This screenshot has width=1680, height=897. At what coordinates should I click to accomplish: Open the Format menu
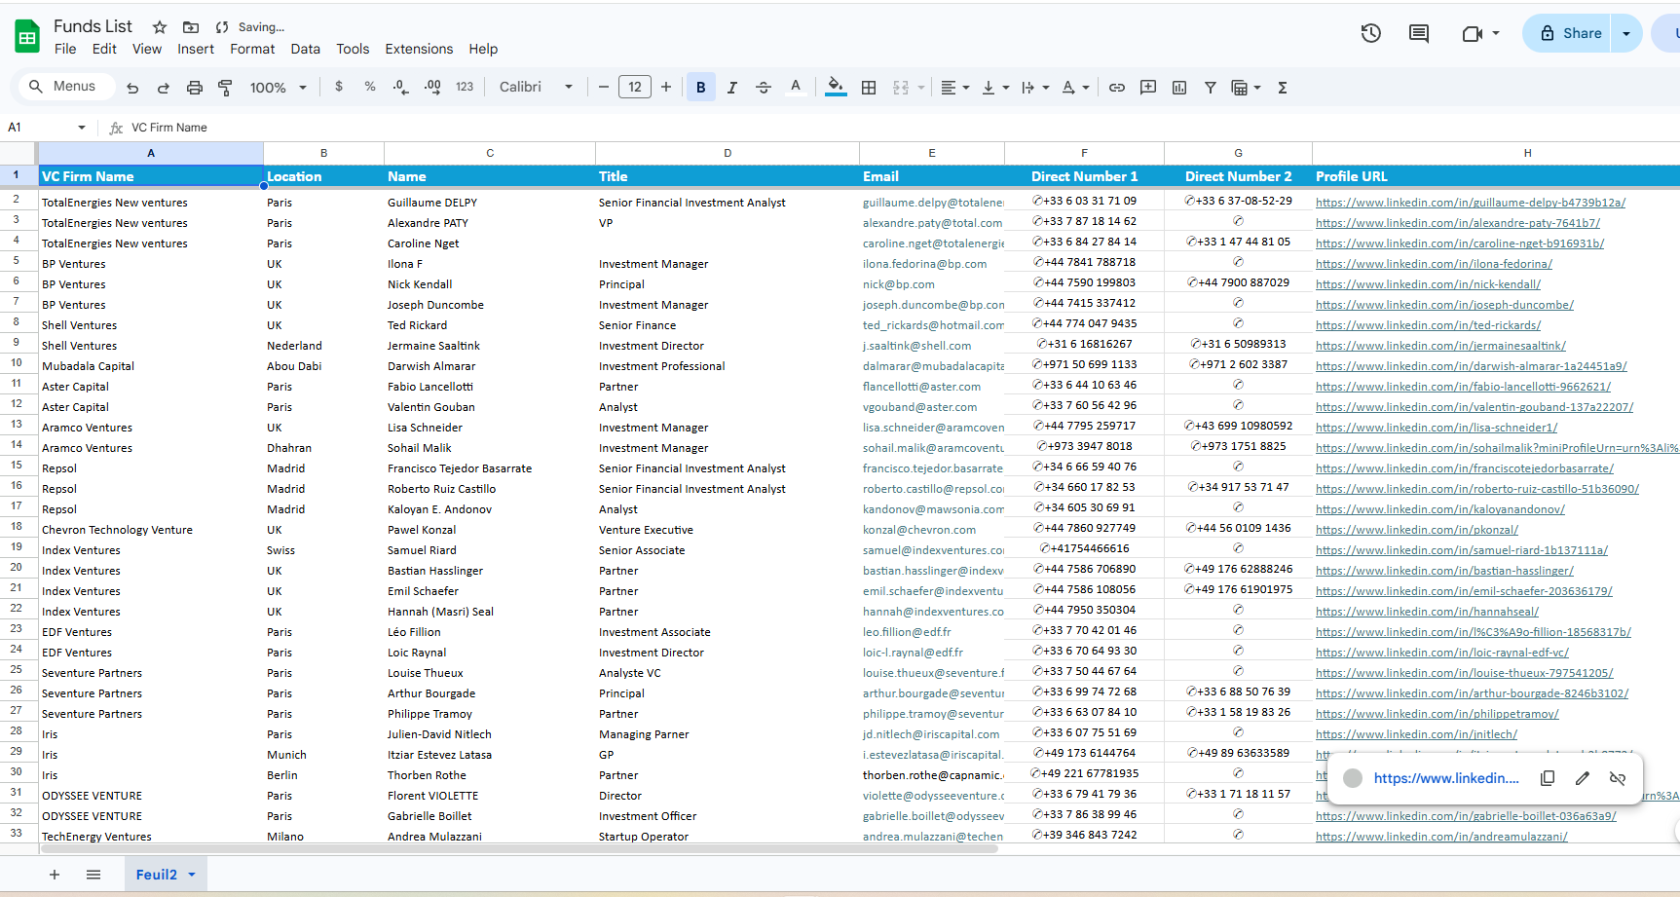(252, 49)
